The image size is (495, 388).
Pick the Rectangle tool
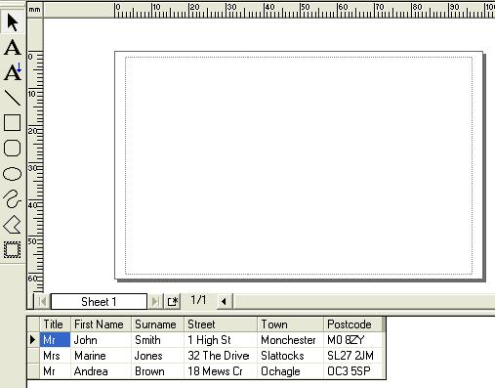point(13,122)
